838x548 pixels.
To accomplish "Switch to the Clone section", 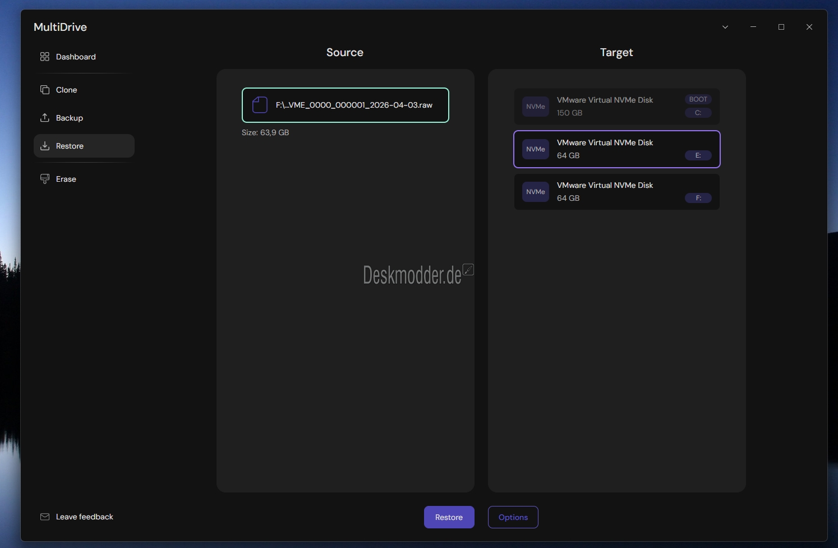I will (67, 90).
